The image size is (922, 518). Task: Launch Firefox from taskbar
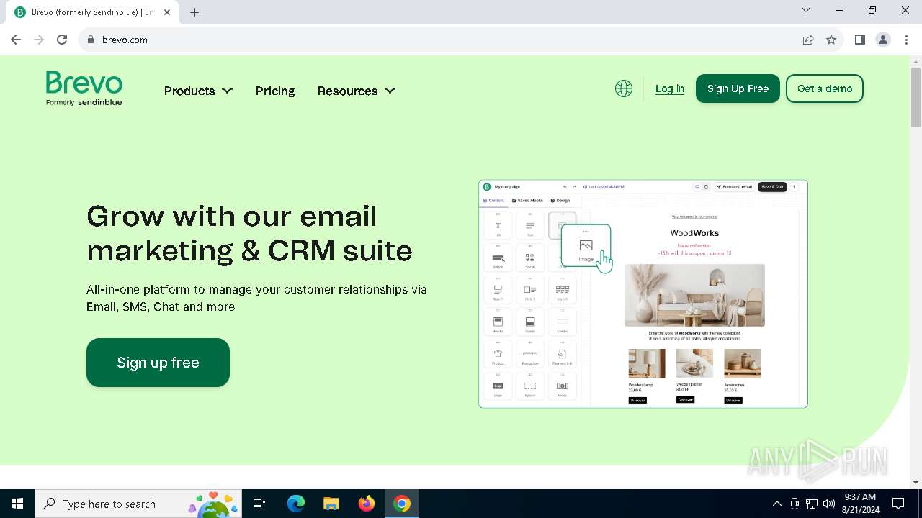367,504
